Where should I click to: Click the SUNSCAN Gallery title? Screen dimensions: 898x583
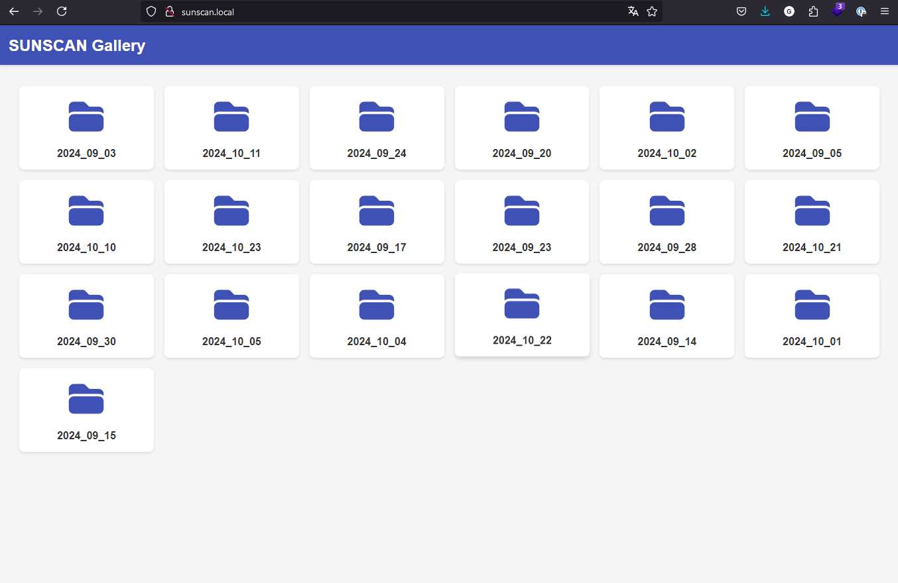(77, 46)
